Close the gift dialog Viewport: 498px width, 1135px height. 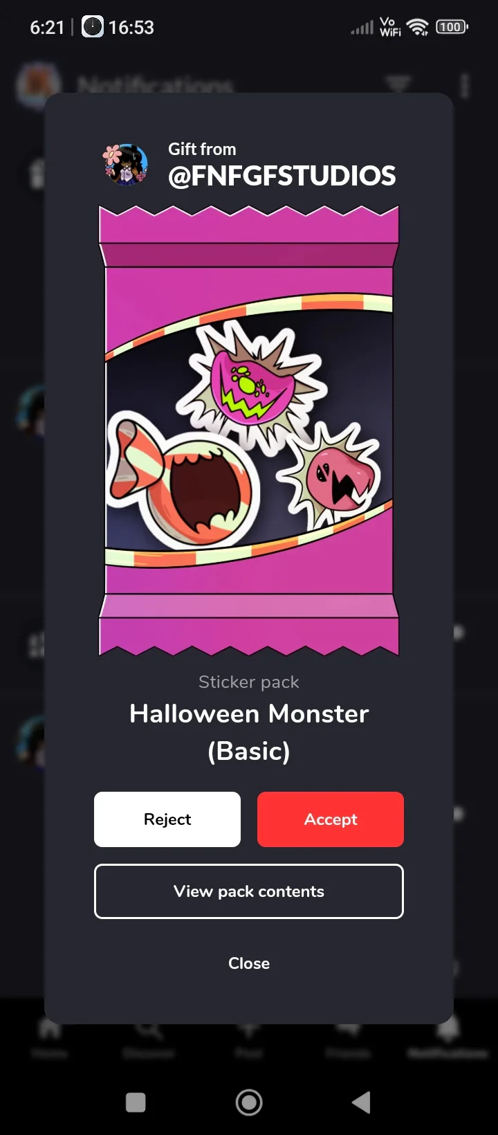pos(249,963)
